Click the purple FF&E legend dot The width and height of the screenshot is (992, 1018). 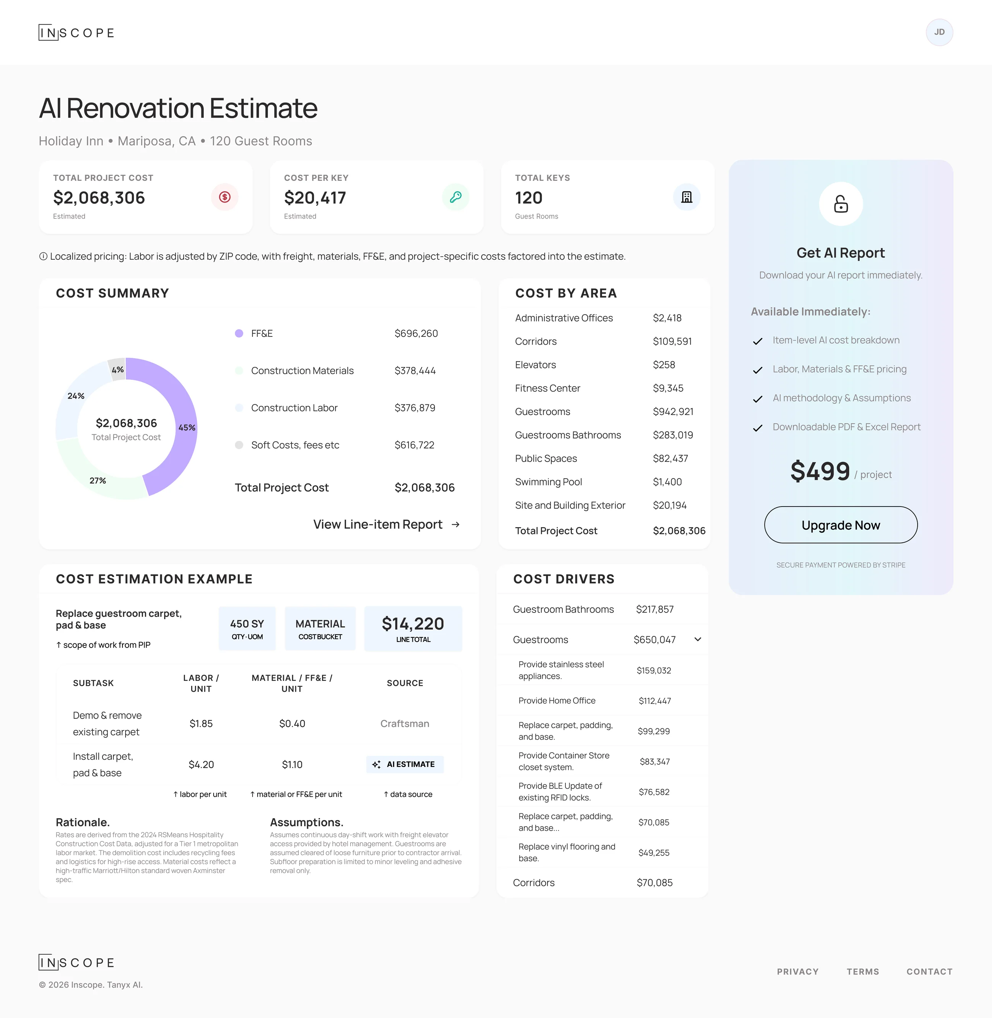tap(238, 333)
